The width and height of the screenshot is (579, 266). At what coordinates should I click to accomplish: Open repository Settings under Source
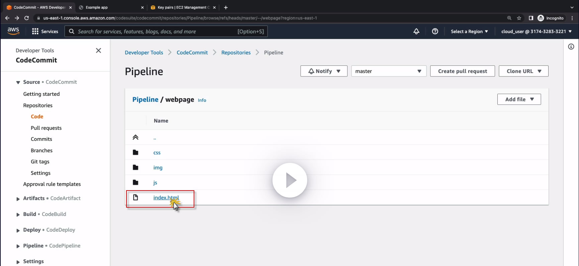click(x=40, y=173)
